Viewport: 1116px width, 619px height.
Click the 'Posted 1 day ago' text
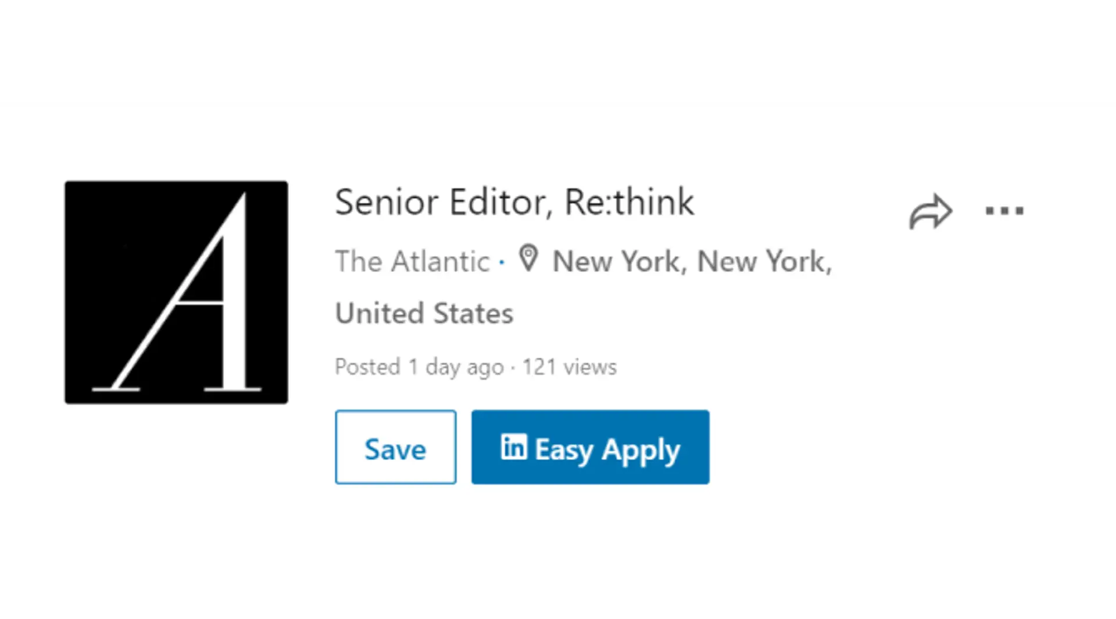tap(419, 367)
